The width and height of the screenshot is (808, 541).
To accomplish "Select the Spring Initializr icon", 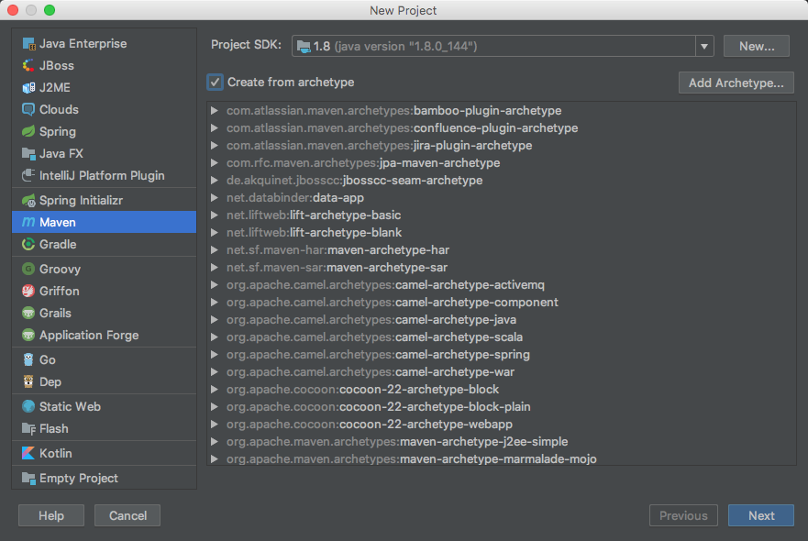I will [x=28, y=201].
